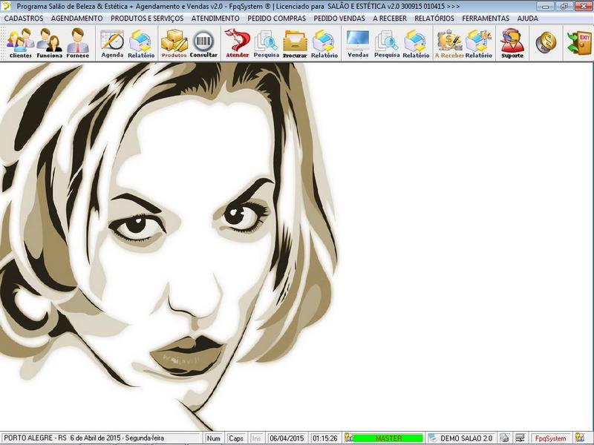The height and width of the screenshot is (445, 594).
Task: Click the A Receber toolbar icon
Action: [x=449, y=43]
